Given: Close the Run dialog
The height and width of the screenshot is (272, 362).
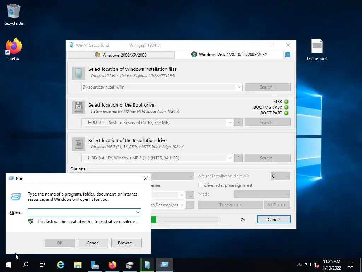Looking at the screenshot, I should tap(145, 178).
